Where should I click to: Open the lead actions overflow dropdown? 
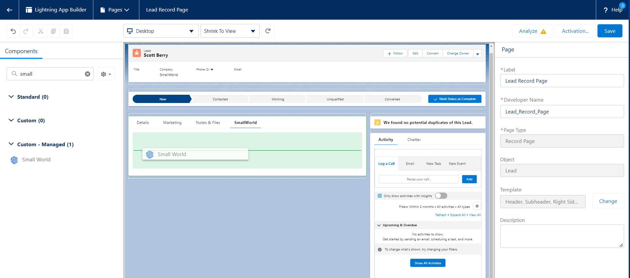478,53
